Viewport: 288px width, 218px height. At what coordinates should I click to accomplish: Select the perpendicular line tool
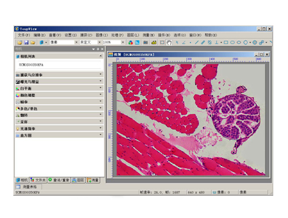[x=217, y=42]
